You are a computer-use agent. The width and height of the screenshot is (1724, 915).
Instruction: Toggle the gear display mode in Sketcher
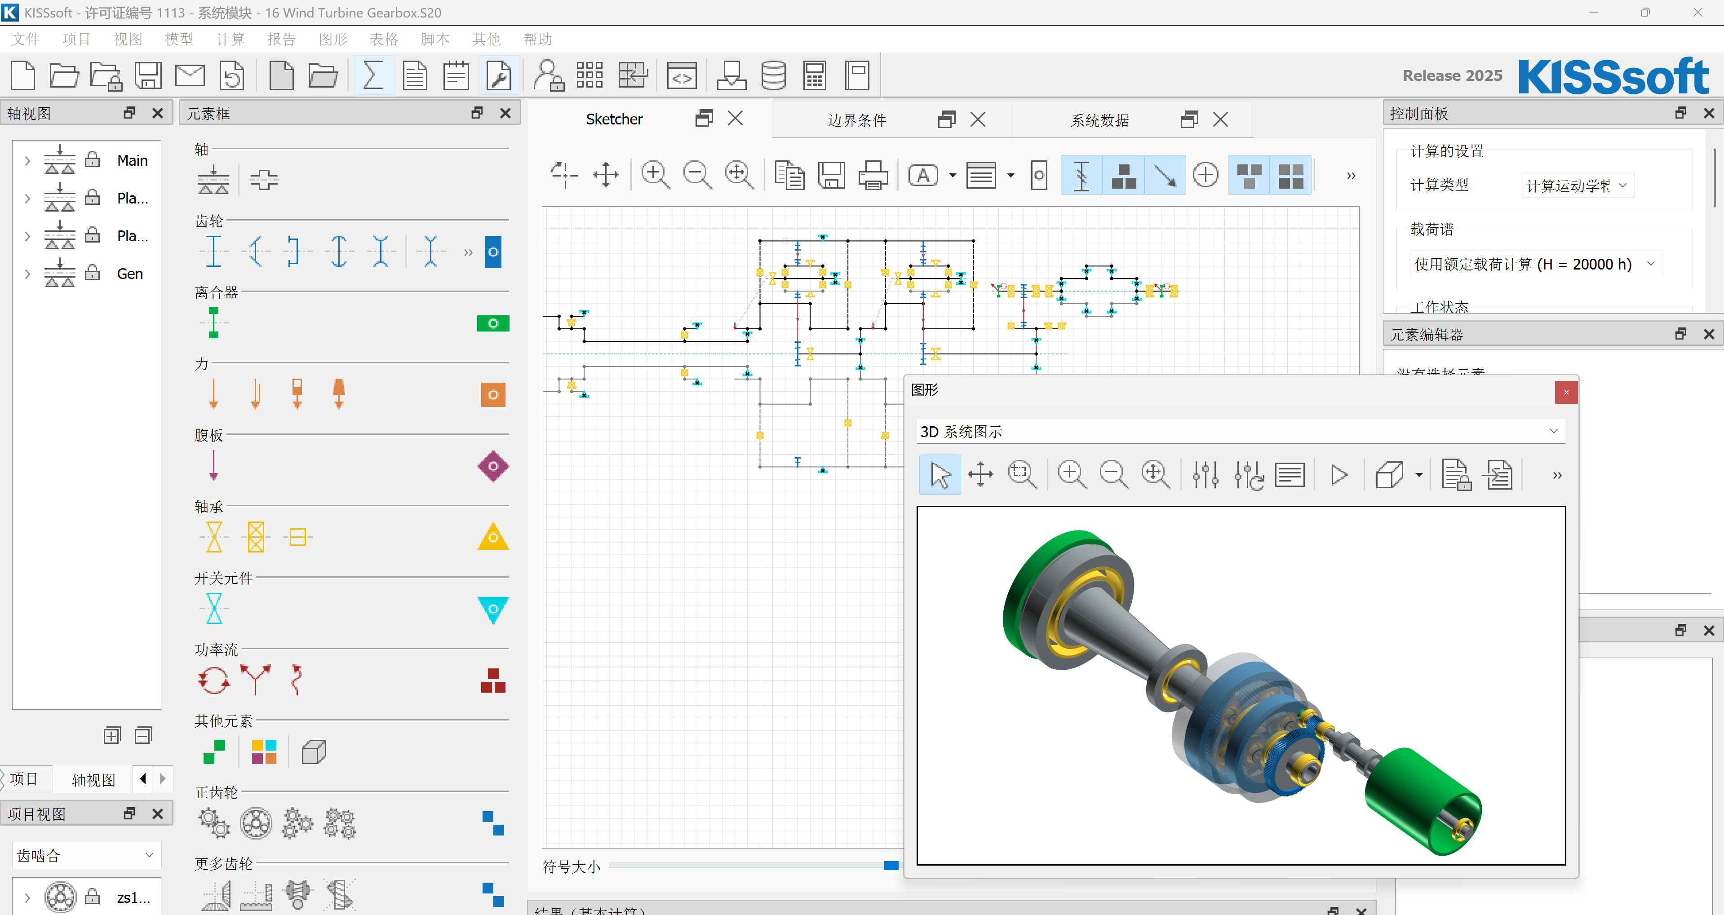(1081, 175)
